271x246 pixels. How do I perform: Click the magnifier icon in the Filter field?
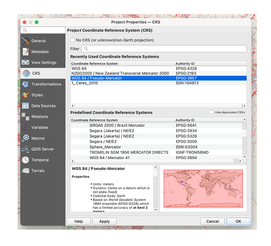86,49
